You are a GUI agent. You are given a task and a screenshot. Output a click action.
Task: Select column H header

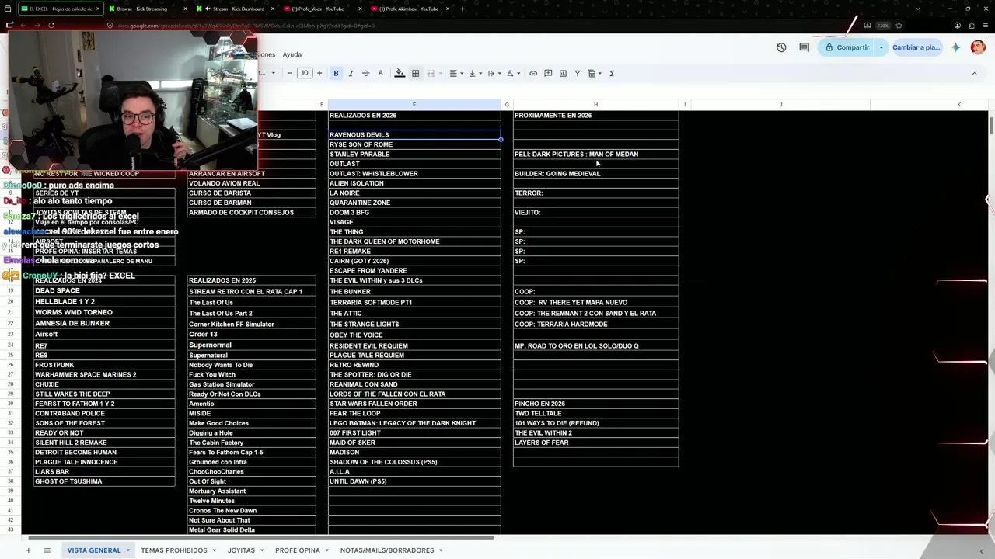[x=595, y=105]
